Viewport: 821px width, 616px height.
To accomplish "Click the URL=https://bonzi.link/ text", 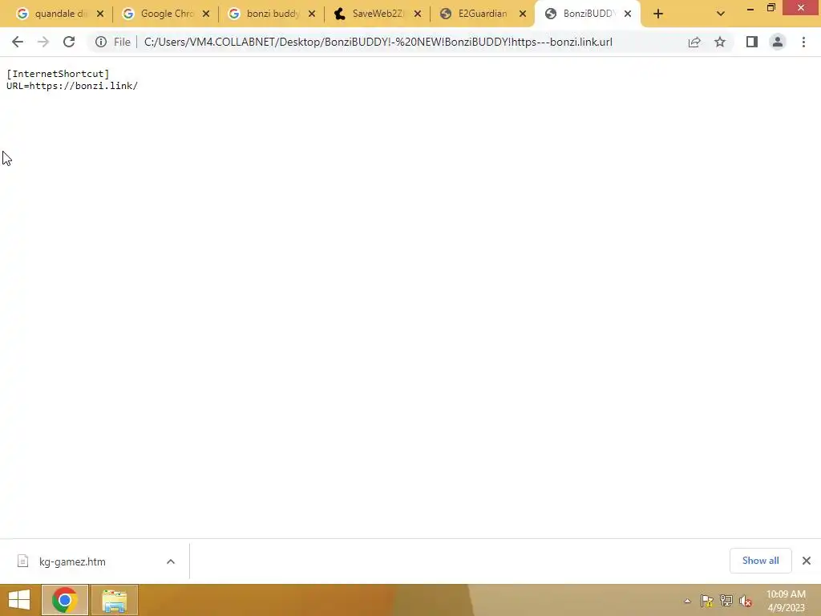I will click(x=72, y=86).
